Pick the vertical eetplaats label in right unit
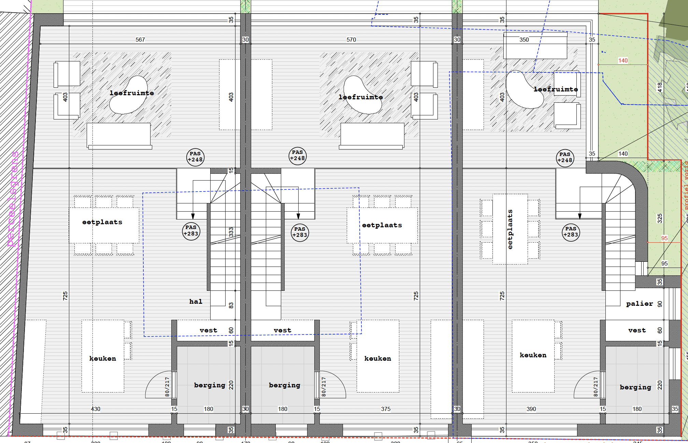Viewport: 688px width, 443px height. [x=510, y=229]
